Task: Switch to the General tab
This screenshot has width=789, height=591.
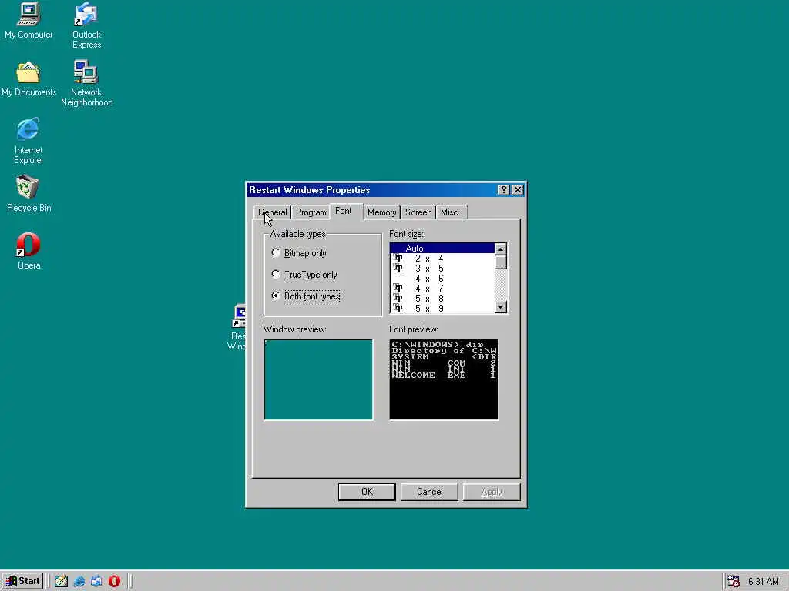Action: click(272, 212)
